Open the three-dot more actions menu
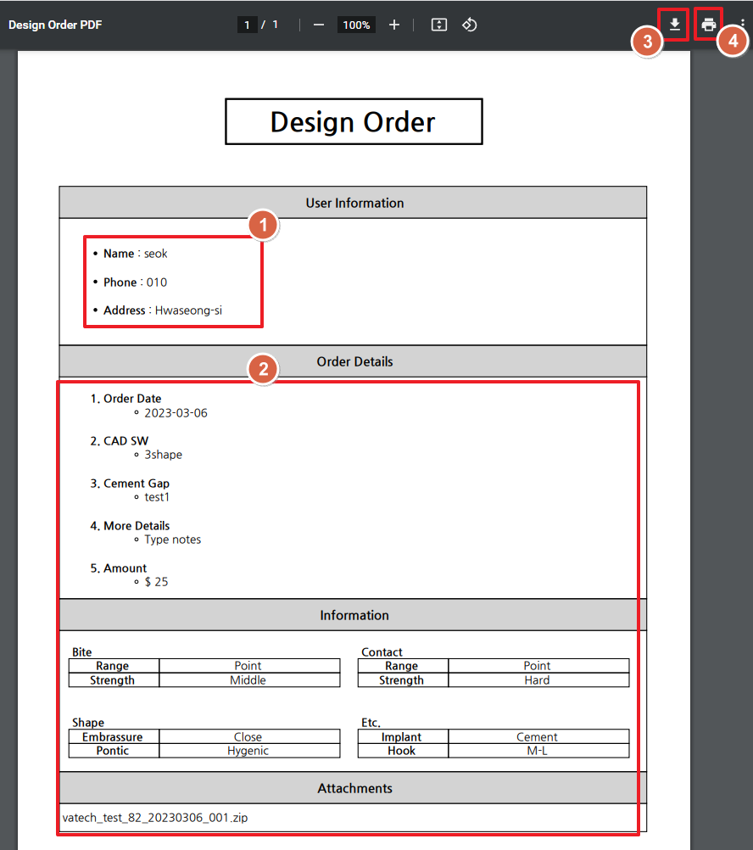The width and height of the screenshot is (753, 850). click(743, 25)
